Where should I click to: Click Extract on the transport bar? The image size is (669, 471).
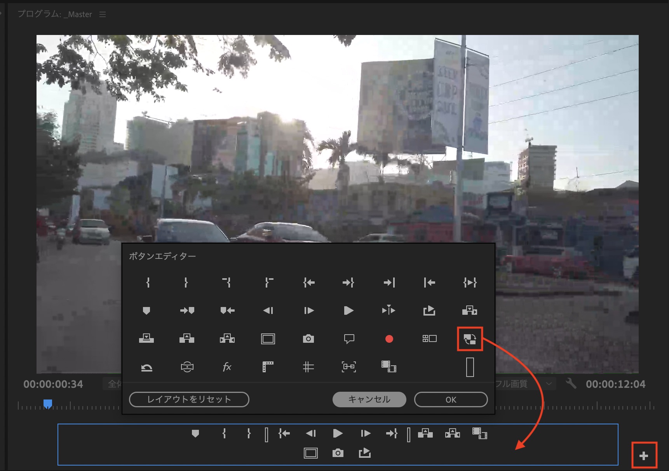[x=453, y=433]
